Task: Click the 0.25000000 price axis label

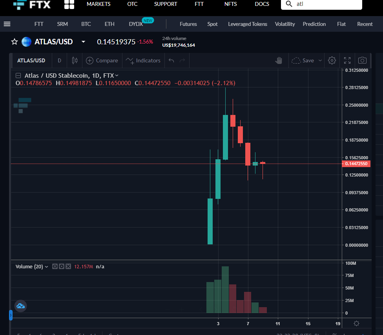Action: click(x=357, y=105)
